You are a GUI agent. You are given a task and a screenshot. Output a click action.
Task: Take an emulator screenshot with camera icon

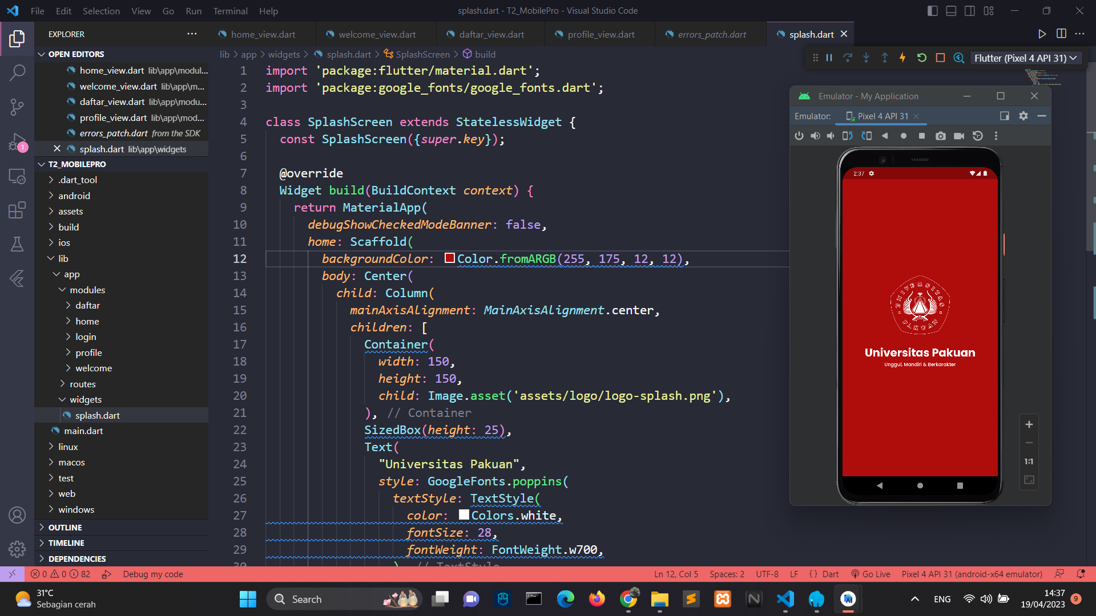click(x=940, y=136)
